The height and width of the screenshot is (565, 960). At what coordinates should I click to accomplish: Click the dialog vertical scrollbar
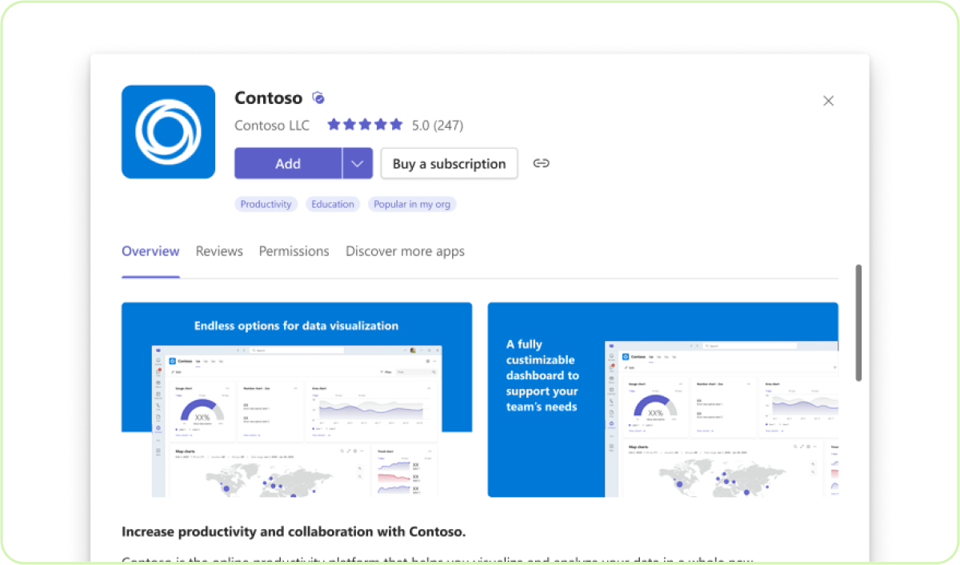pyautogui.click(x=858, y=323)
